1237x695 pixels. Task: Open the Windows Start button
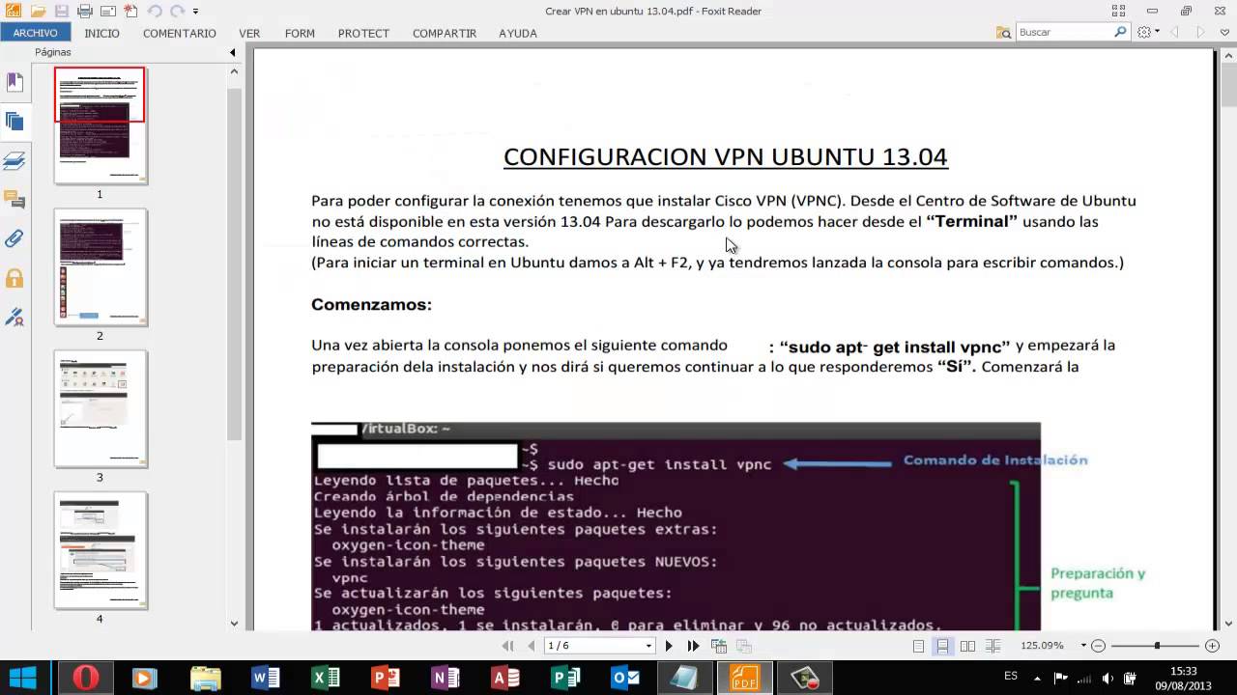23,678
